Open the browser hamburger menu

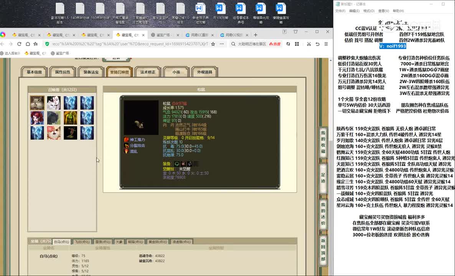326,44
